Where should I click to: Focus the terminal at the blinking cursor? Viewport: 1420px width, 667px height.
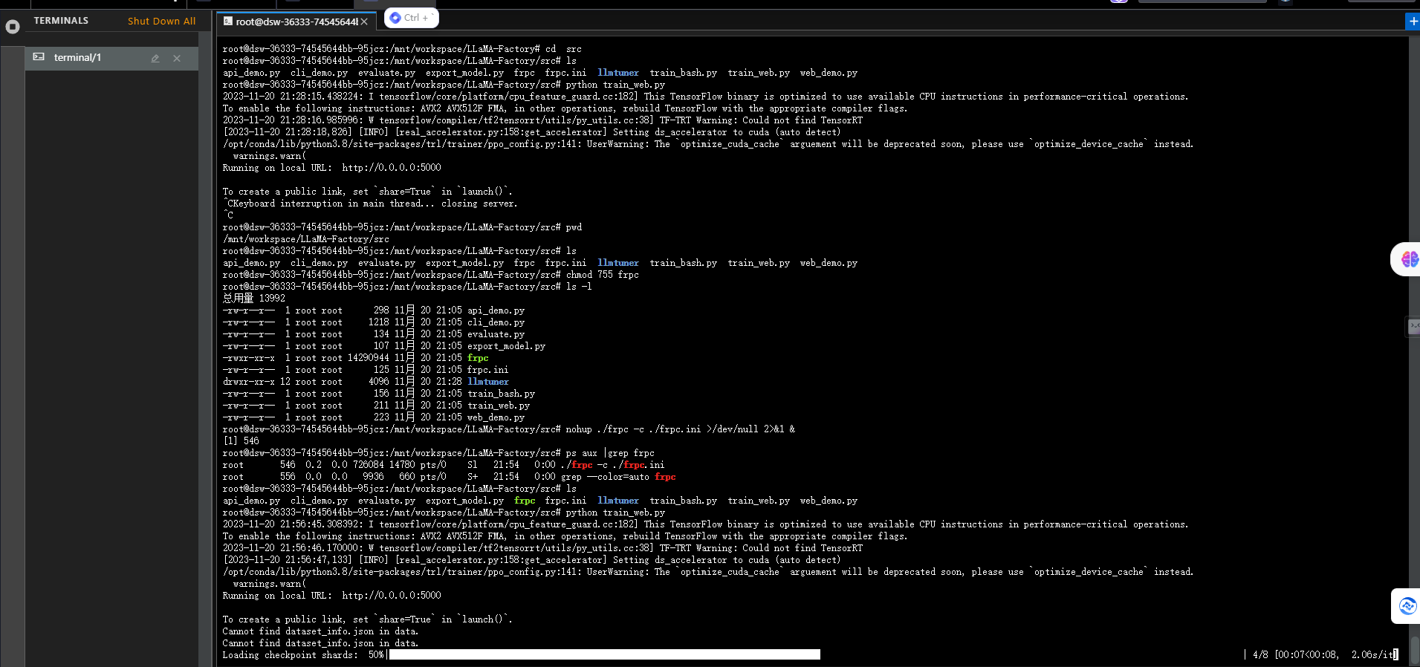click(1395, 654)
